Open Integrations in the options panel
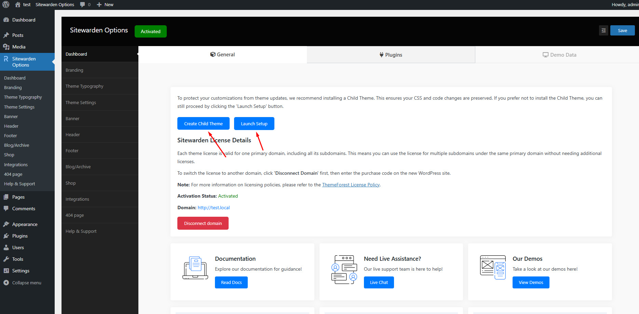The width and height of the screenshot is (639, 314). pos(100,199)
